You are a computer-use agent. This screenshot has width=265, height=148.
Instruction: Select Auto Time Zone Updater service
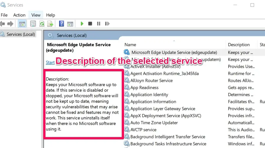(154, 123)
